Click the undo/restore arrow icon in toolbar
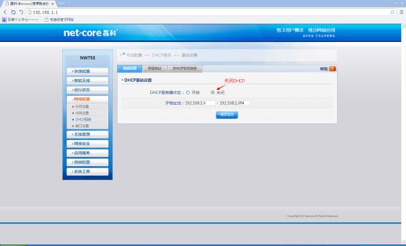406x246 pixels. [21, 12]
